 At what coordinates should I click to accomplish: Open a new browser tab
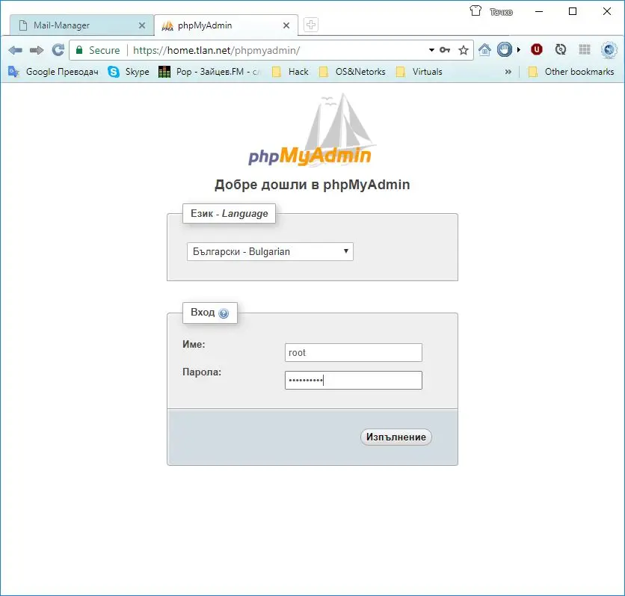pos(311,25)
